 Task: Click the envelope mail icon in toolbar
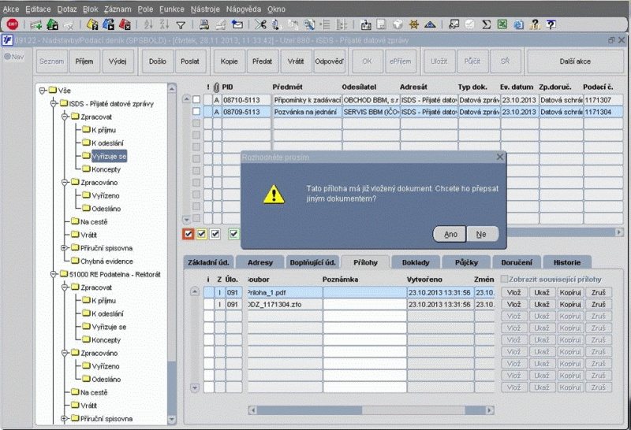[x=237, y=24]
